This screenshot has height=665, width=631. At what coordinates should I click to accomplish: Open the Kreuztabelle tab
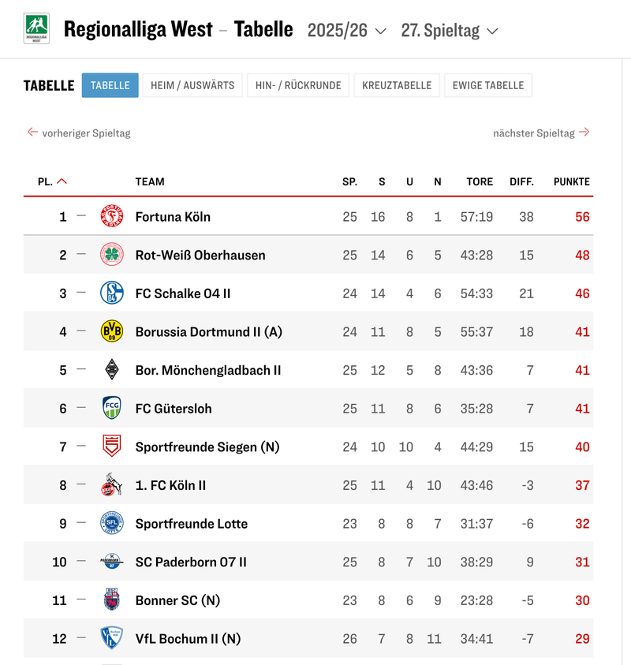(397, 85)
